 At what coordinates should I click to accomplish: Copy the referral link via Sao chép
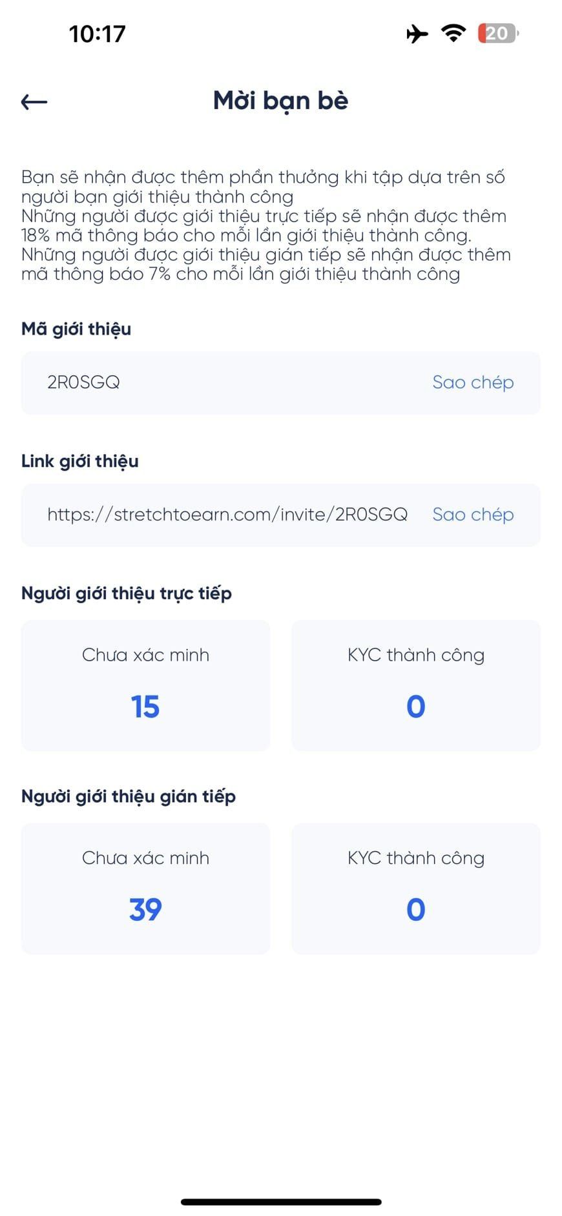pyautogui.click(x=473, y=515)
